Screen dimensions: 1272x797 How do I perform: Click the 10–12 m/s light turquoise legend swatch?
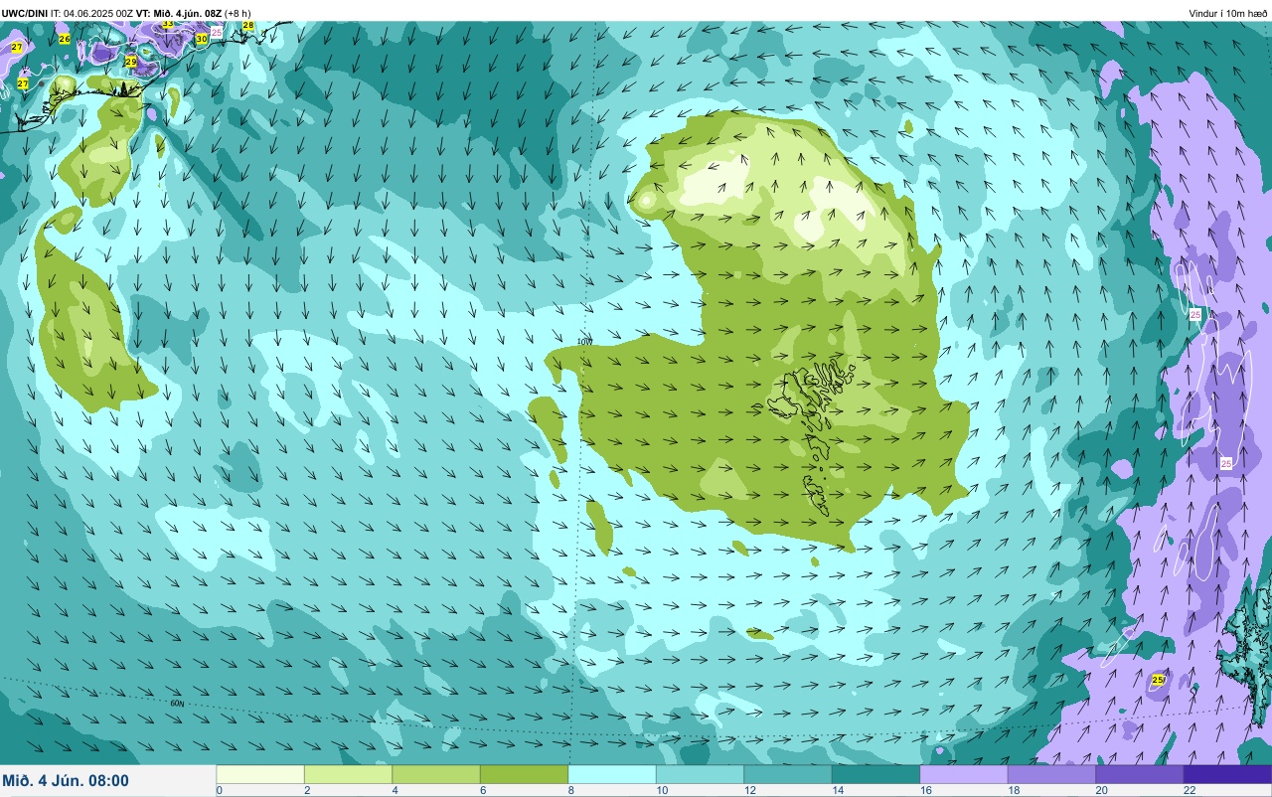tap(700, 774)
